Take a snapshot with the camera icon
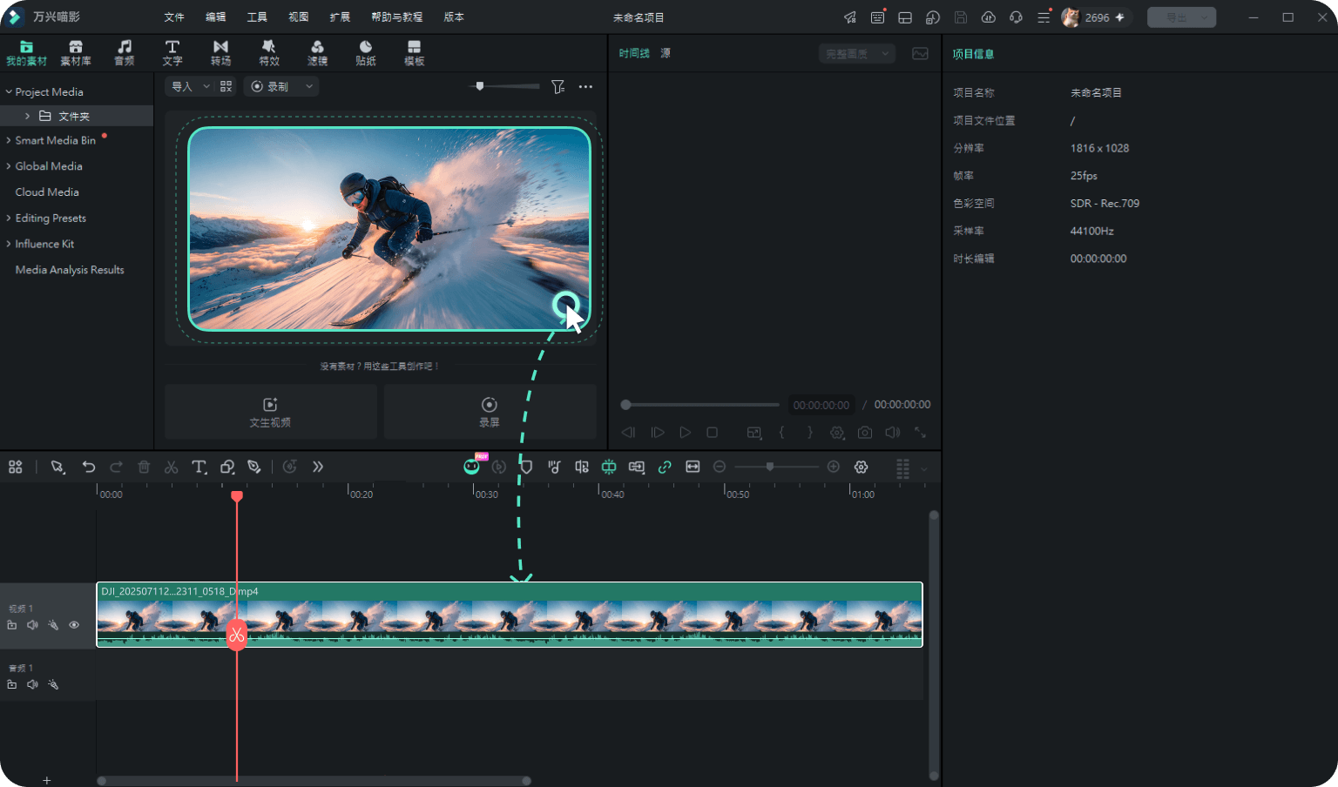1338x787 pixels. point(864,432)
